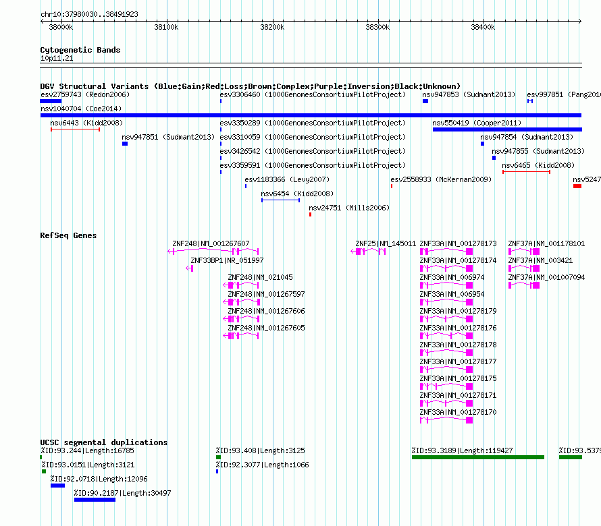Click the ZNF33A|NM_001278176 transcript label
601x526 pixels.
[458, 328]
